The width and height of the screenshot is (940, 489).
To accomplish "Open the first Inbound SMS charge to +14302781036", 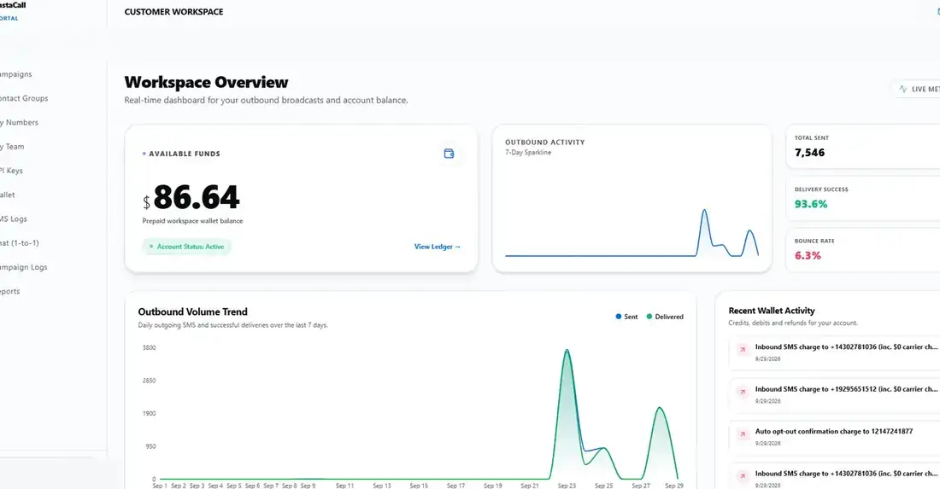I will (835, 352).
